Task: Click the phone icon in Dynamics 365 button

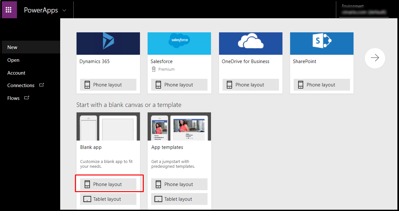Action: click(87, 85)
